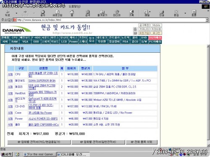Open the SUMA SUPERIOR 8K9A product link
210x157 pixels.
pyautogui.click(x=42, y=81)
